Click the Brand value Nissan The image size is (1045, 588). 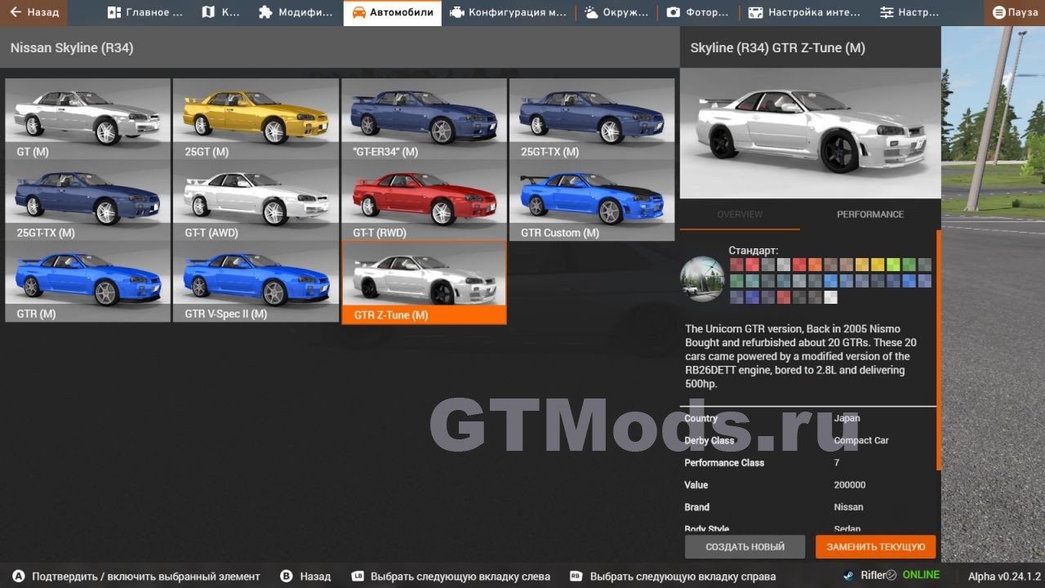point(848,506)
